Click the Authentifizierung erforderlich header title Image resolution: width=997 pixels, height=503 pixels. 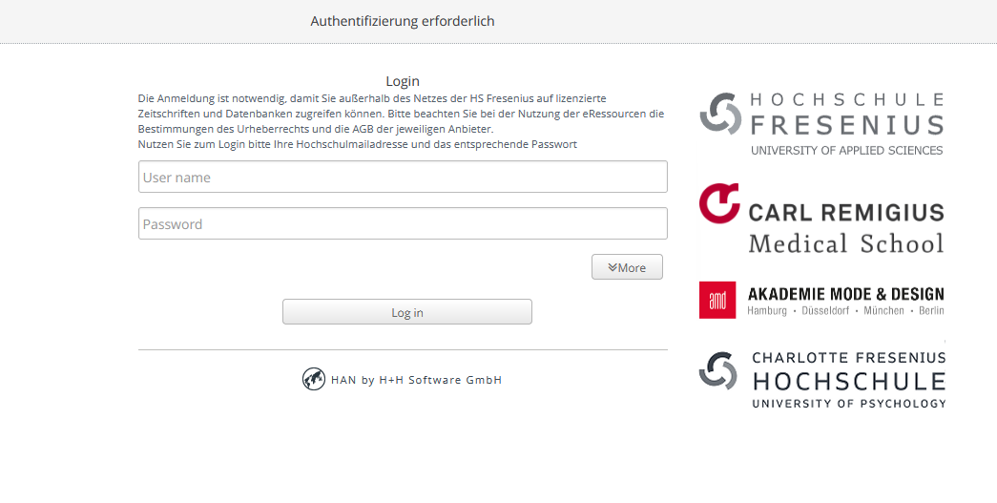tap(402, 21)
